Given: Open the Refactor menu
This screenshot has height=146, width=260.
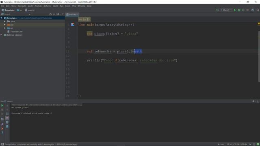Looking at the screenshot, I should (48, 6).
